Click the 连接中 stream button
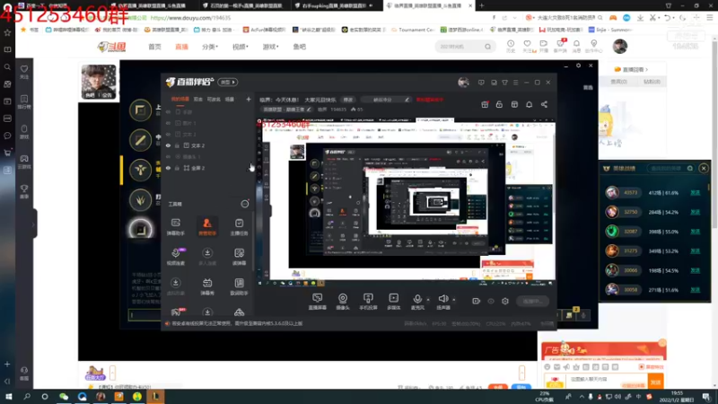 click(x=532, y=302)
